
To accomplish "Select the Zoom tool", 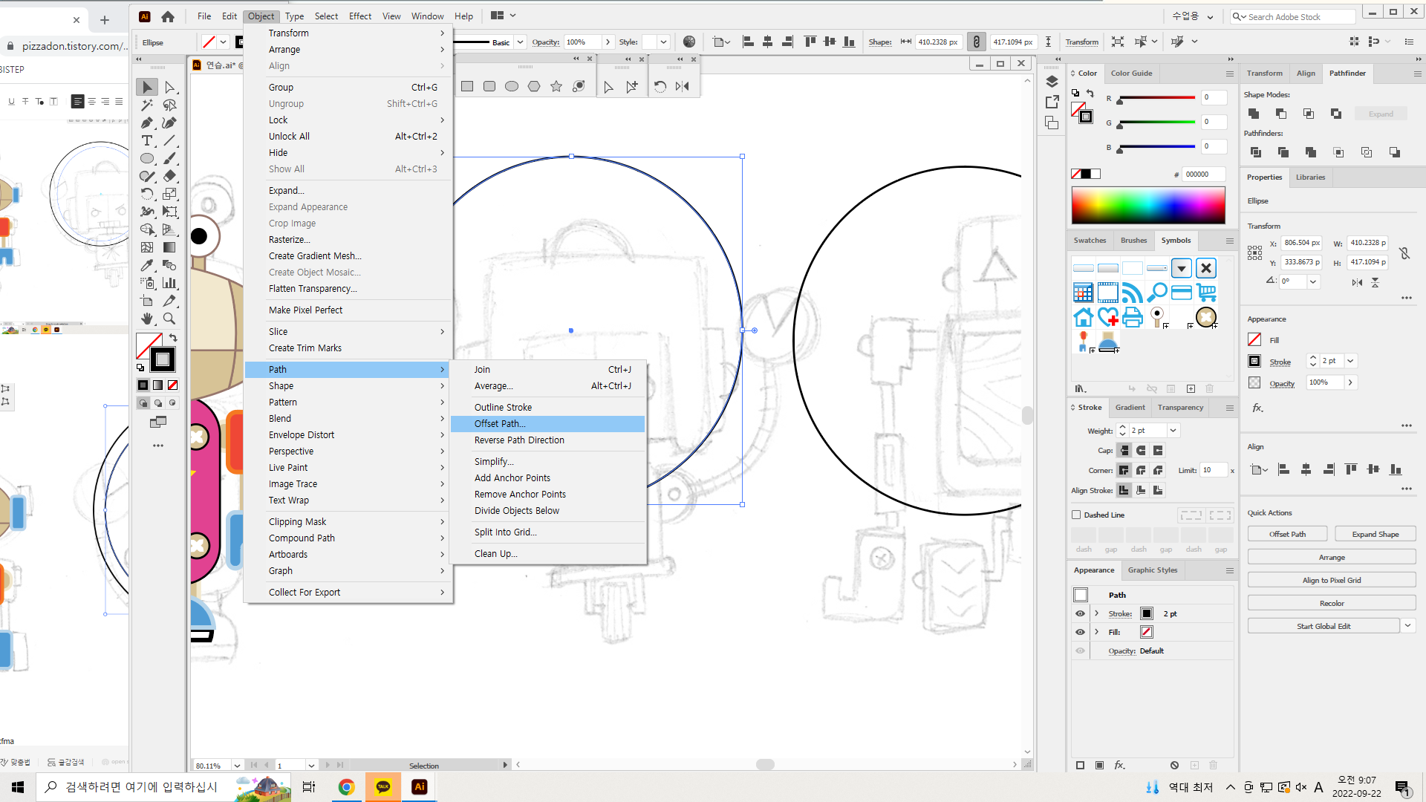I will pos(169,319).
